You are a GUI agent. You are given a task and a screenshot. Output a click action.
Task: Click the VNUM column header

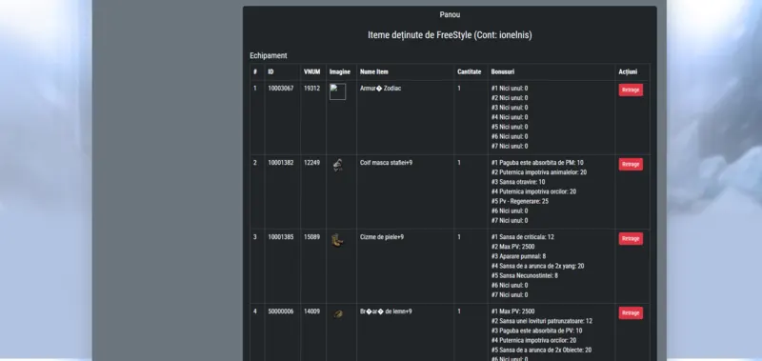pos(312,71)
